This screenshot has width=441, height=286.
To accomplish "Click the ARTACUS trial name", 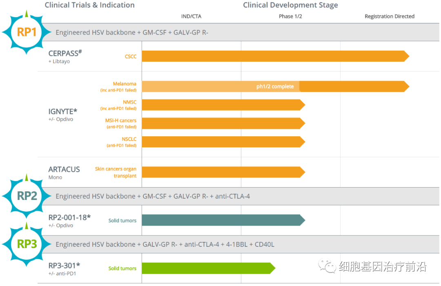I will coord(64,169).
